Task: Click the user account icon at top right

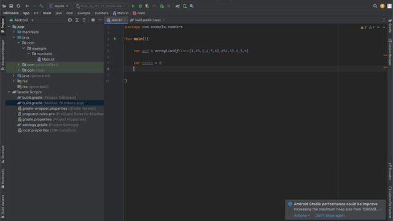Action: click(x=389, y=6)
